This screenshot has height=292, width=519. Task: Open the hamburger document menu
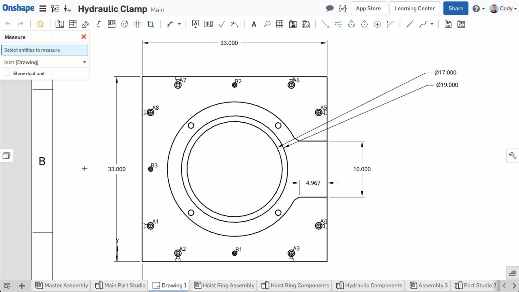[x=42, y=8]
